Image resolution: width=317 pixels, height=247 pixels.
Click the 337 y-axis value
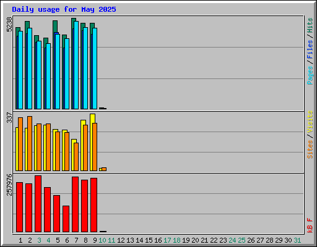(9, 117)
